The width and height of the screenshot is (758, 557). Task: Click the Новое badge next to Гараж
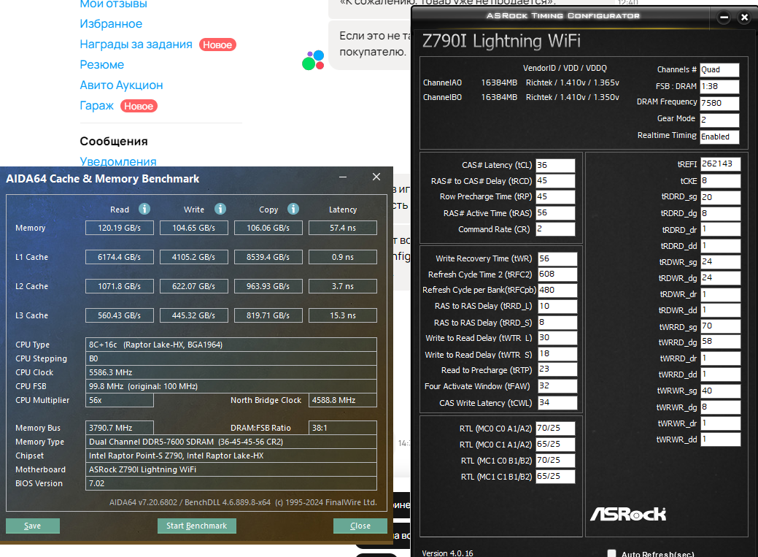pyautogui.click(x=139, y=106)
